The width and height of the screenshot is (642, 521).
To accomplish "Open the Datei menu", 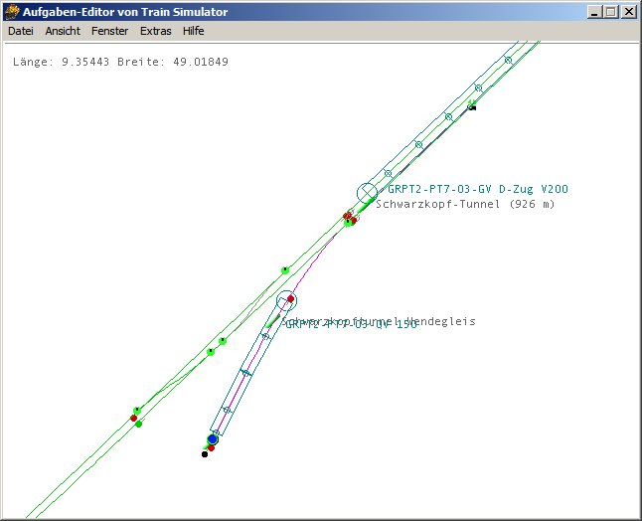I will point(20,31).
